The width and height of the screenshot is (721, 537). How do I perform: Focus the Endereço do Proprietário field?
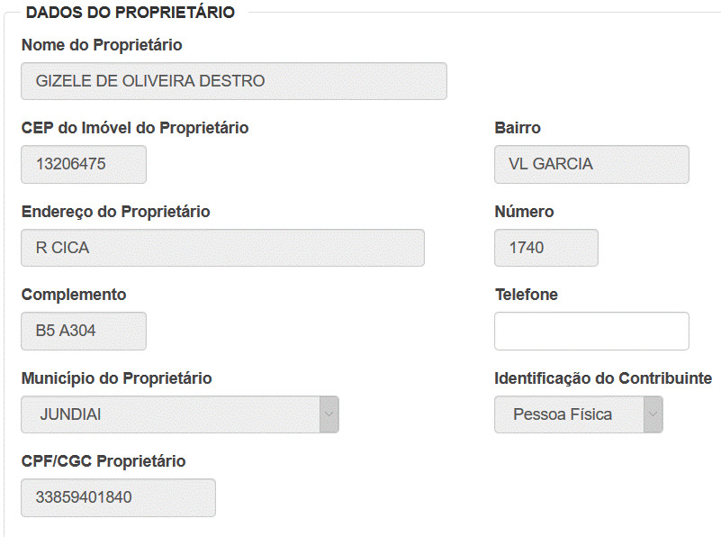(x=222, y=248)
